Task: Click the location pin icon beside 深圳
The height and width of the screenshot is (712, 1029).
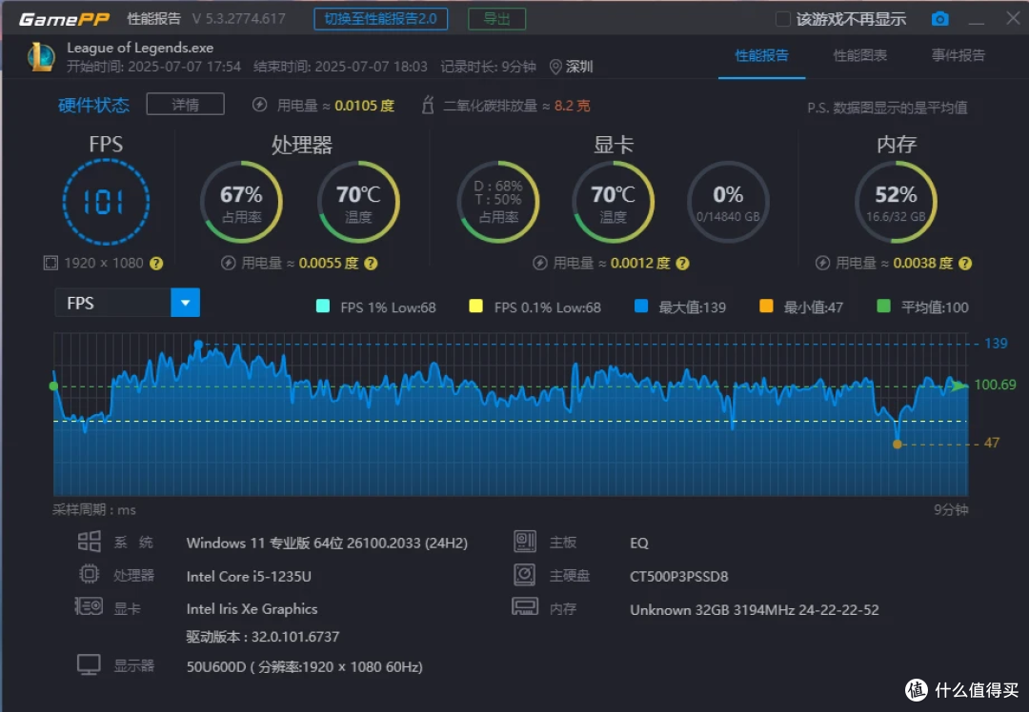Action: [x=555, y=67]
